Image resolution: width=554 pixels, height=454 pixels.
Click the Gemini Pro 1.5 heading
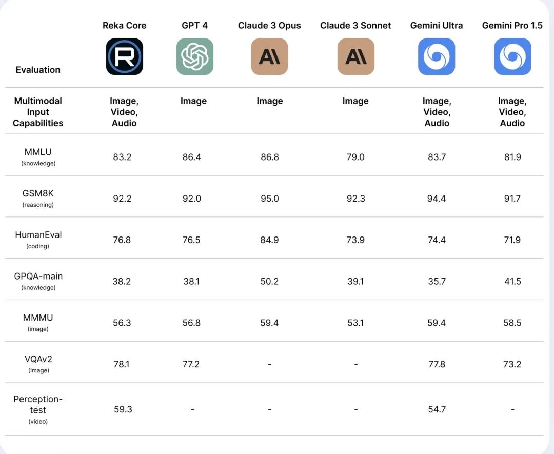tap(512, 26)
